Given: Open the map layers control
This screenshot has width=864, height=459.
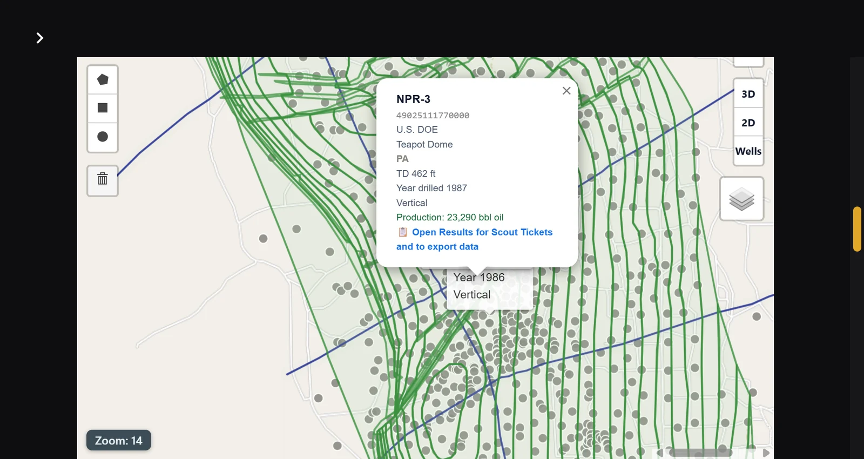Looking at the screenshot, I should [742, 199].
